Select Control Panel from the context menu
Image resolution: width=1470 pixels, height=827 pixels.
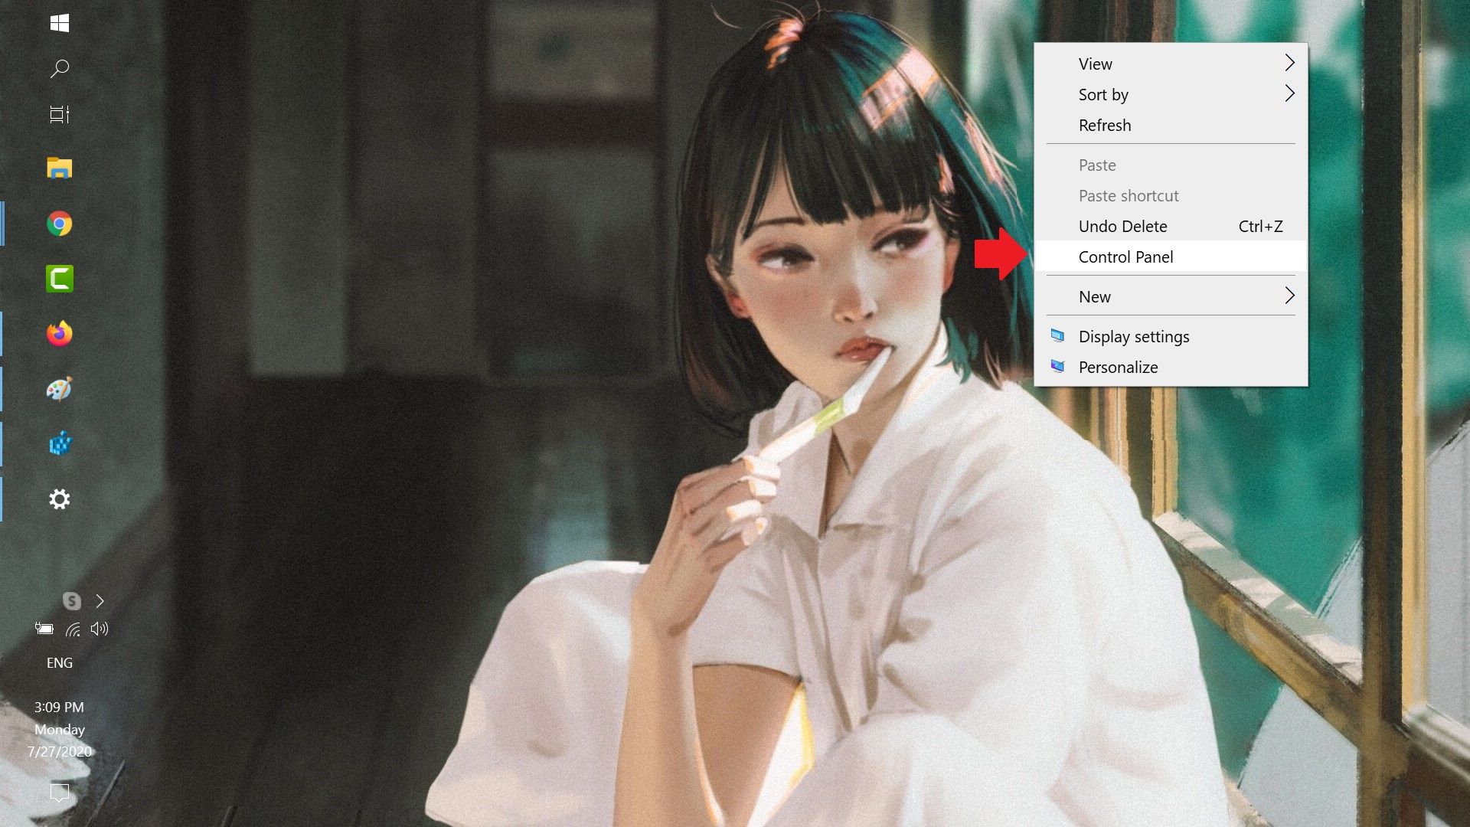1125,257
